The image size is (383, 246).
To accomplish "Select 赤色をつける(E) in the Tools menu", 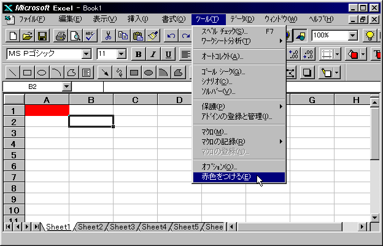I will 239,177.
